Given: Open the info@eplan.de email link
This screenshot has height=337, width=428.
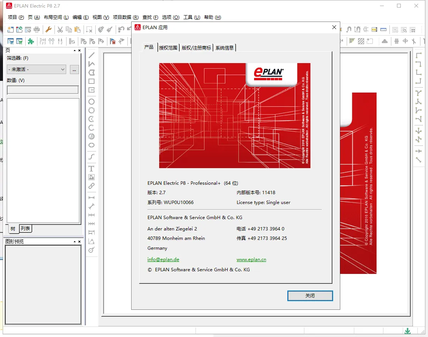Looking at the screenshot, I should click(163, 260).
